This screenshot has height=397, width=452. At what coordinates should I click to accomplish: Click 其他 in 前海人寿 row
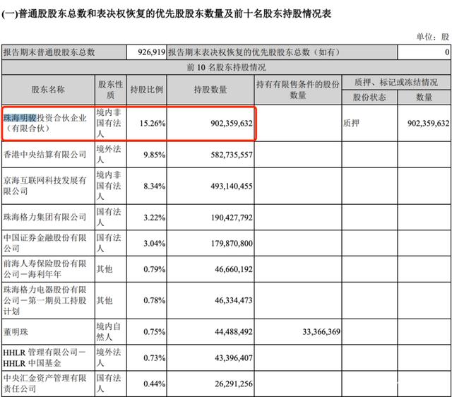click(x=105, y=269)
